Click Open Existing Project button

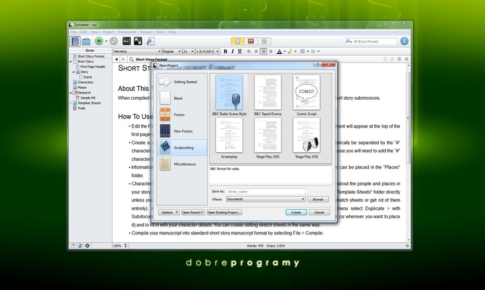[x=224, y=212]
